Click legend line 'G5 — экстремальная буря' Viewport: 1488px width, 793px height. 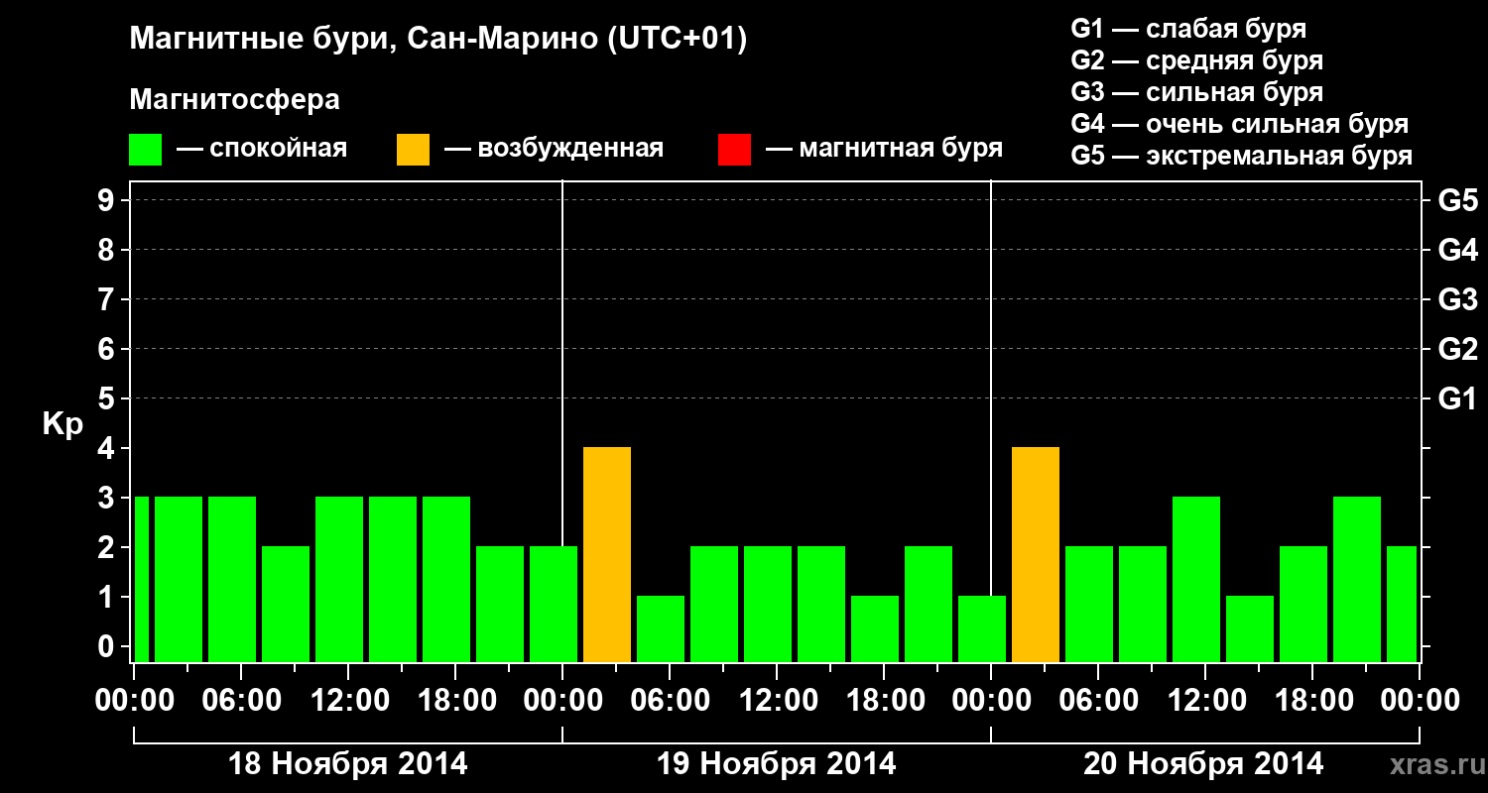[1242, 156]
